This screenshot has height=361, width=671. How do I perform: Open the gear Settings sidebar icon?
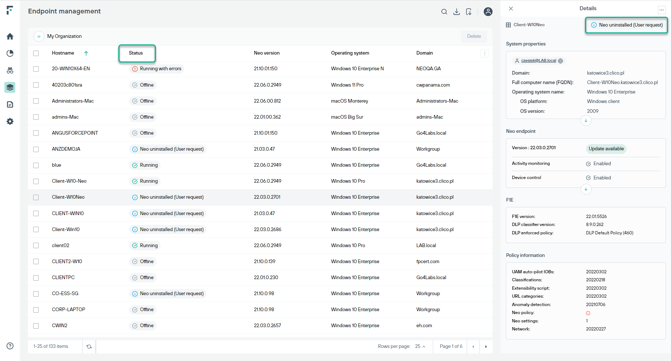10,122
